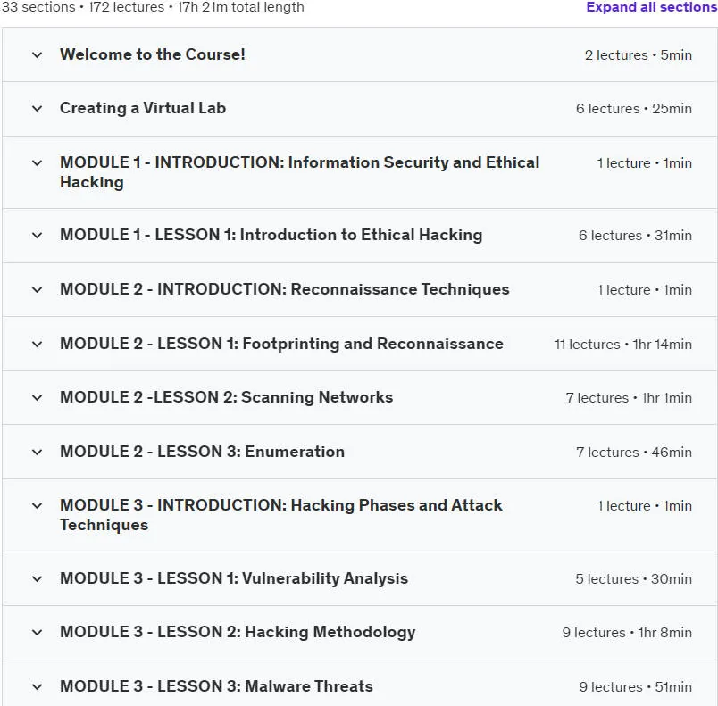Open chevron next to Reconnaissance Techniques section
This screenshot has width=718, height=706.
tap(38, 289)
